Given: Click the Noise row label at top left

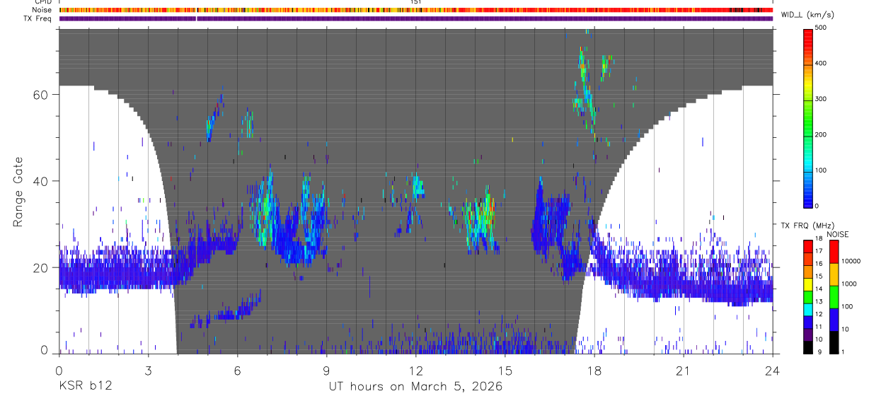Looking at the screenshot, I should (43, 10).
